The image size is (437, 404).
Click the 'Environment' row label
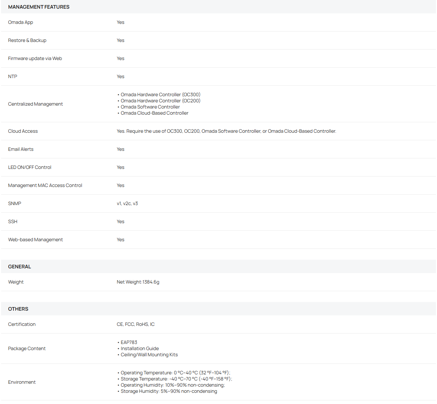point(22,382)
